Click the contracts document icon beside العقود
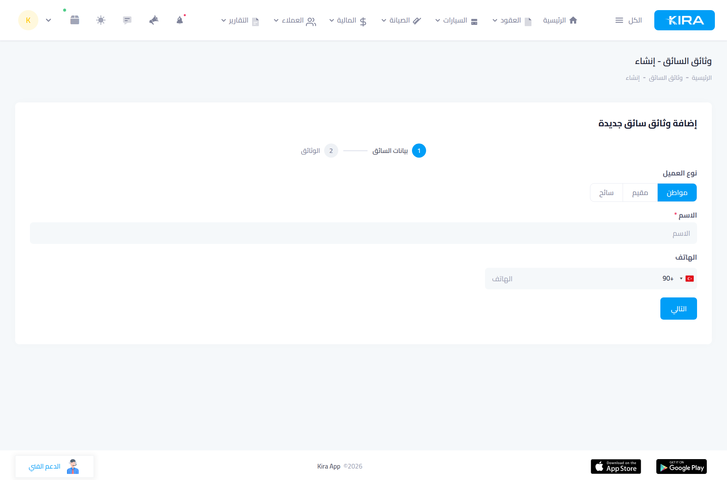The height and width of the screenshot is (480, 727). pos(528,21)
